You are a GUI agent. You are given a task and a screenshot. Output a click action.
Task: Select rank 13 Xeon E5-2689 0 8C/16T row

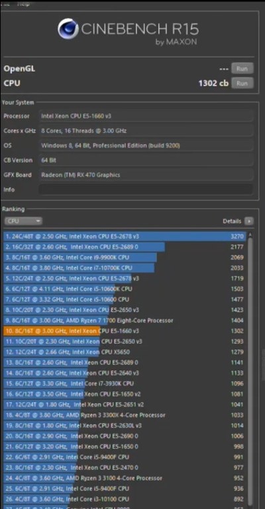pos(125,362)
